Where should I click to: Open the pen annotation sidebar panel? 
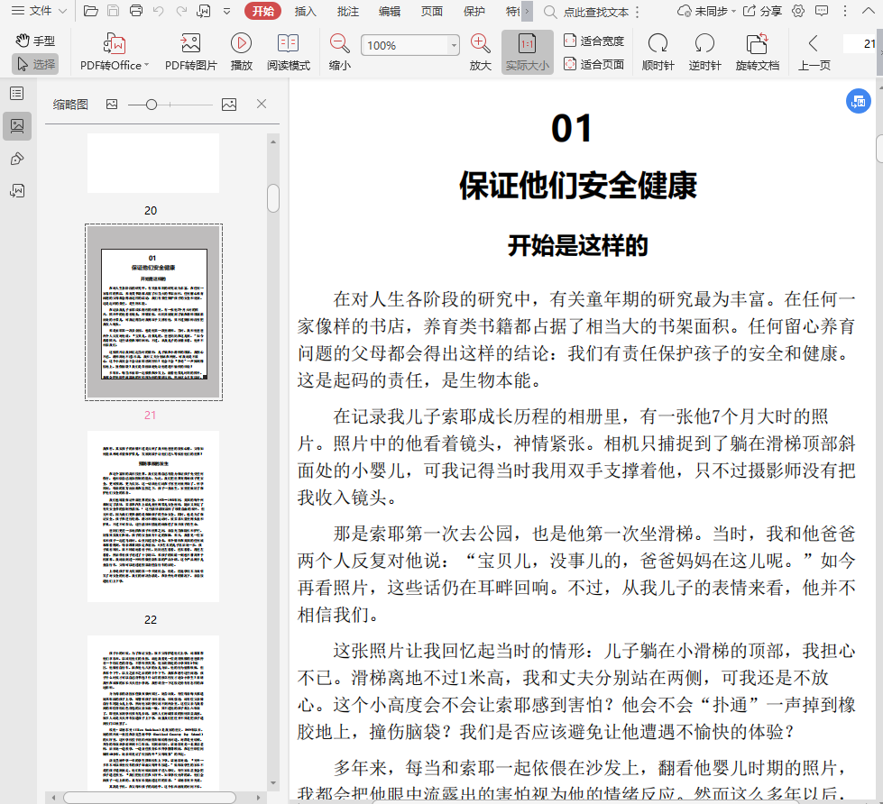16,159
